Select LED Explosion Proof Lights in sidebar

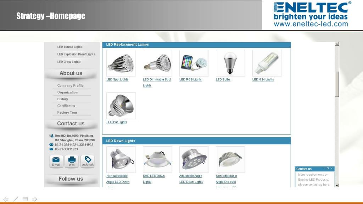click(76, 54)
